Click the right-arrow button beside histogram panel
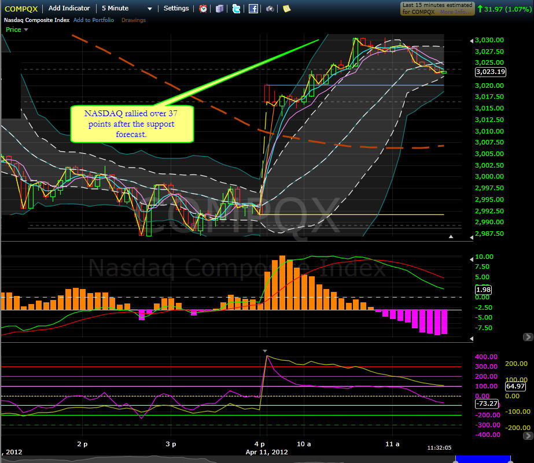The height and width of the screenshot is (463, 534). coord(528,337)
